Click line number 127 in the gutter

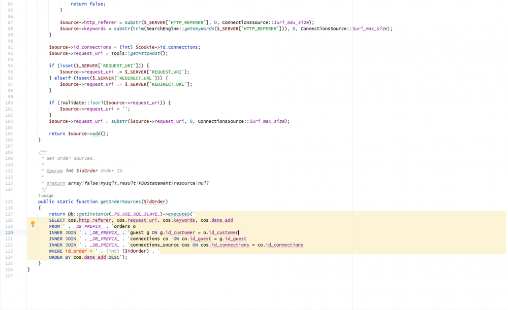click(x=9, y=275)
